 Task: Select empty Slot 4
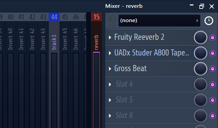pyautogui.click(x=124, y=84)
